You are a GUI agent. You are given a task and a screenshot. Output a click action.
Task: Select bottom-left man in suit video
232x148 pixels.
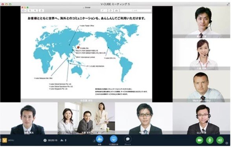[x=29, y=118]
